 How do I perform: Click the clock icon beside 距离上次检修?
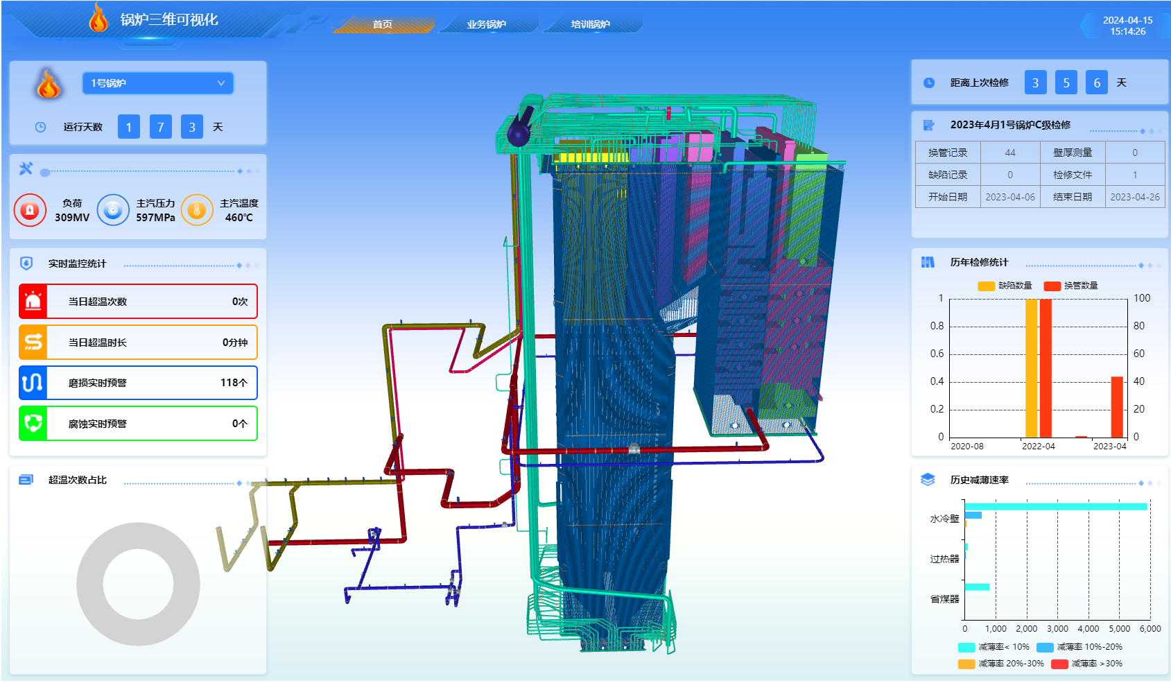click(929, 83)
